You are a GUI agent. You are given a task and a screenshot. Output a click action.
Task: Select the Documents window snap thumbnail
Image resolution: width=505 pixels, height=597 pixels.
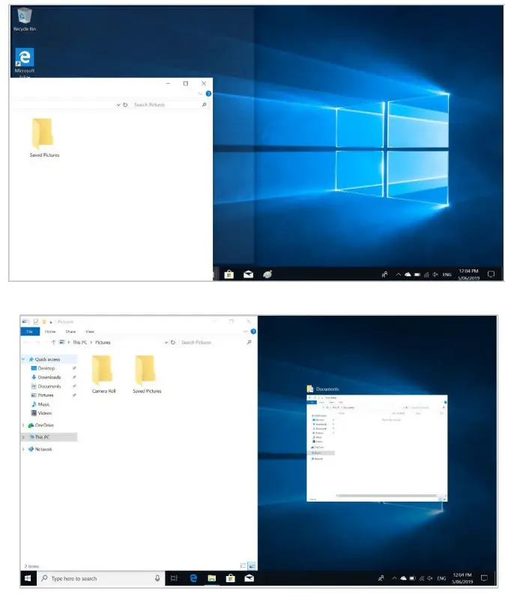click(377, 448)
